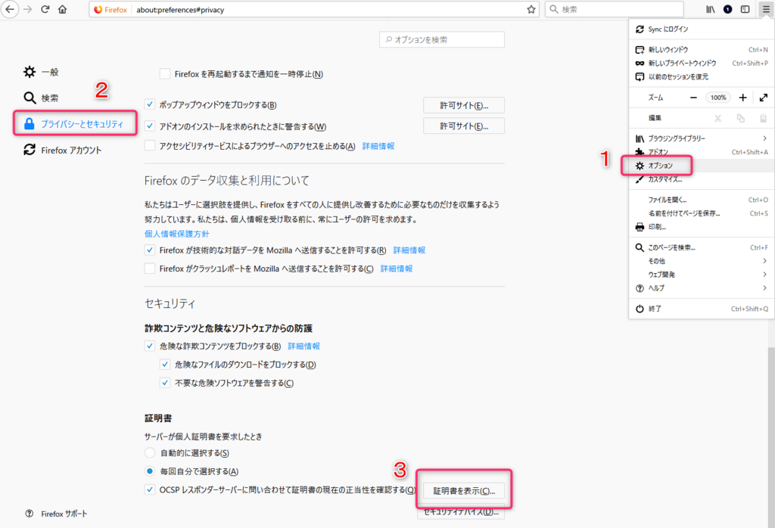Choose 終了 to quit Firefox
The width and height of the screenshot is (775, 528).
coord(702,309)
